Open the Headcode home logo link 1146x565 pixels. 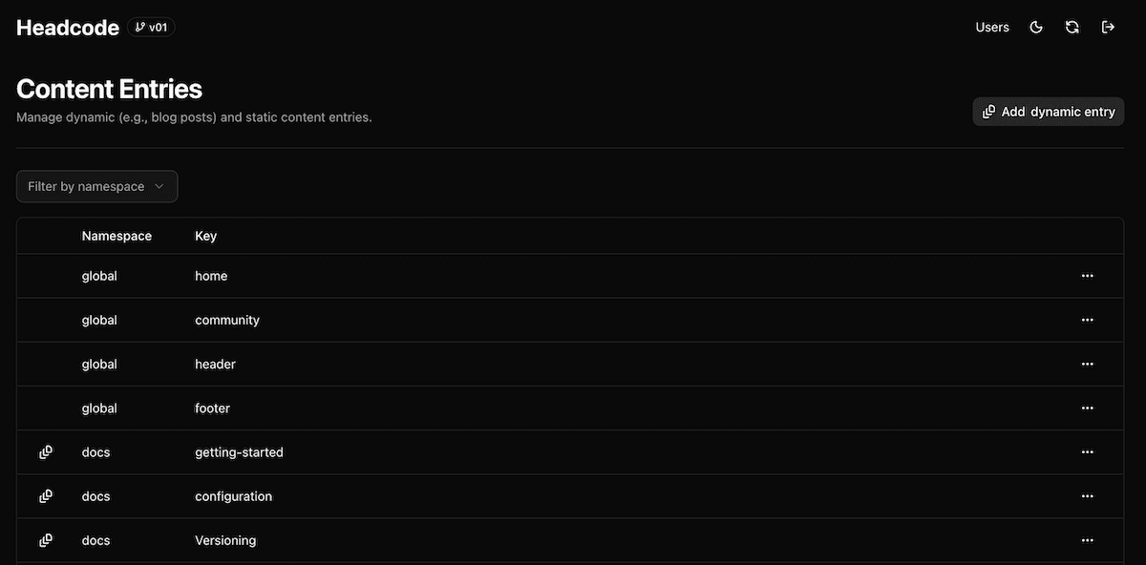[68, 28]
